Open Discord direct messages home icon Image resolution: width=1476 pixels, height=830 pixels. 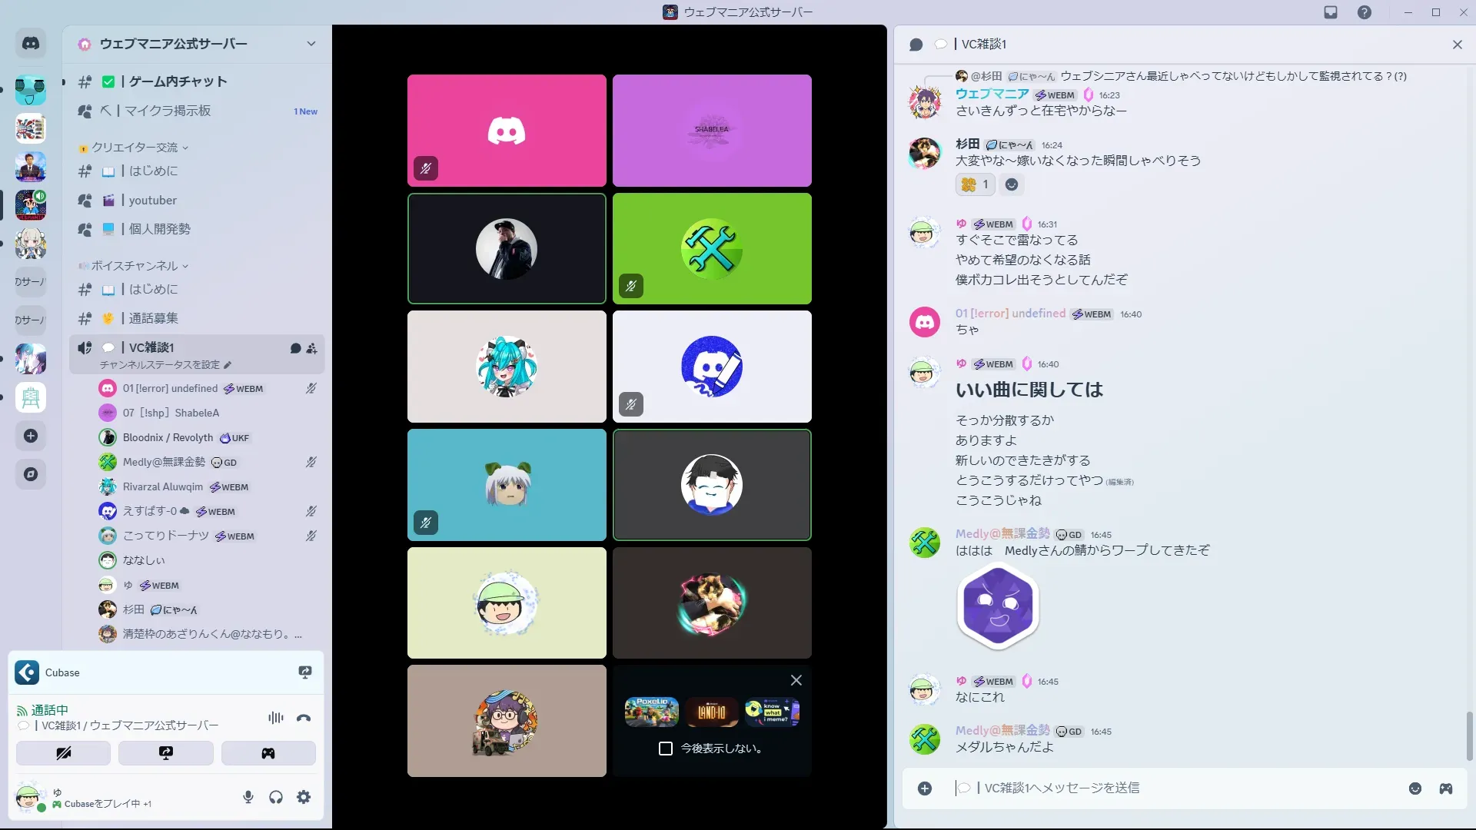click(x=31, y=44)
